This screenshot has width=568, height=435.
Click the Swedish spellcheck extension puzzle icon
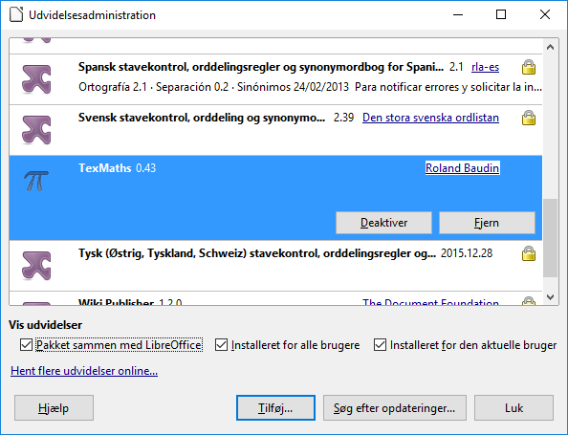pyautogui.click(x=36, y=130)
